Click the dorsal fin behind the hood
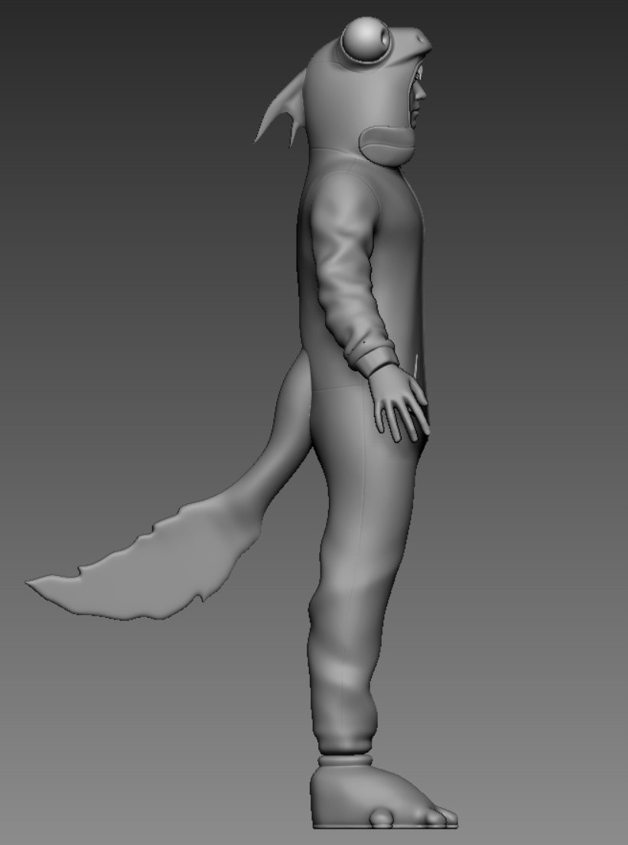 (281, 108)
